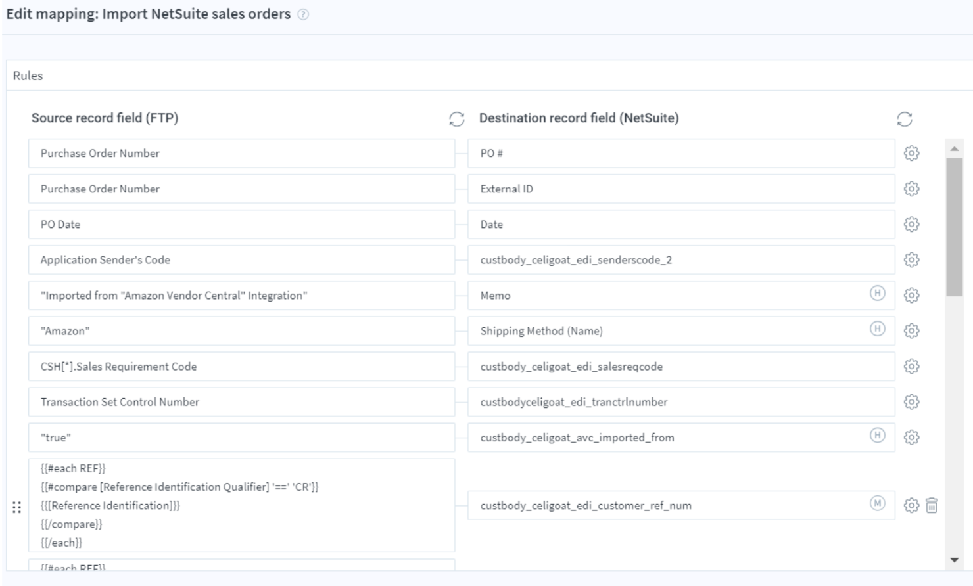Click "Source record field (FTP)" heading
The image size is (973, 586).
click(105, 118)
